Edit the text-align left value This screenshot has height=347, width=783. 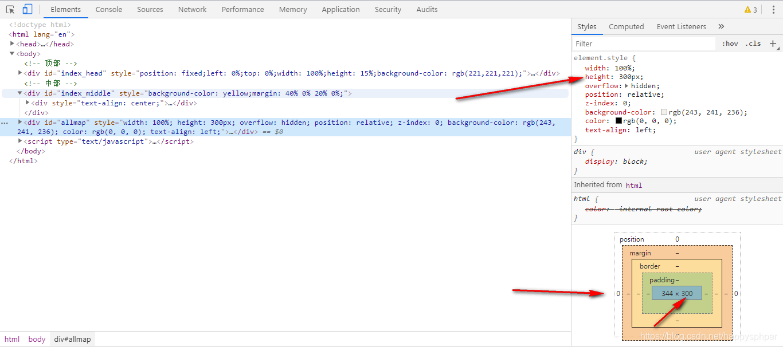644,130
